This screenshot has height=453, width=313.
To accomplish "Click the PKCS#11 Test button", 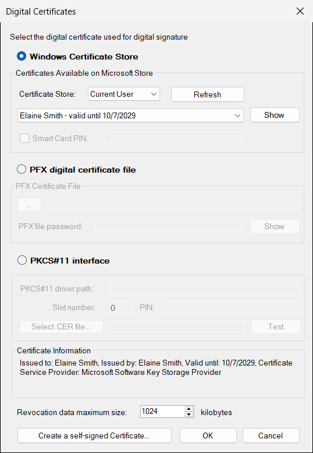I will click(276, 326).
